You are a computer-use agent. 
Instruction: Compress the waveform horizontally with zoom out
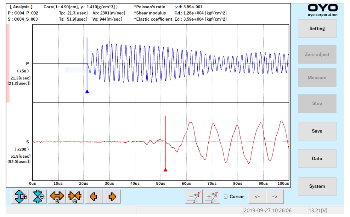pos(75,197)
